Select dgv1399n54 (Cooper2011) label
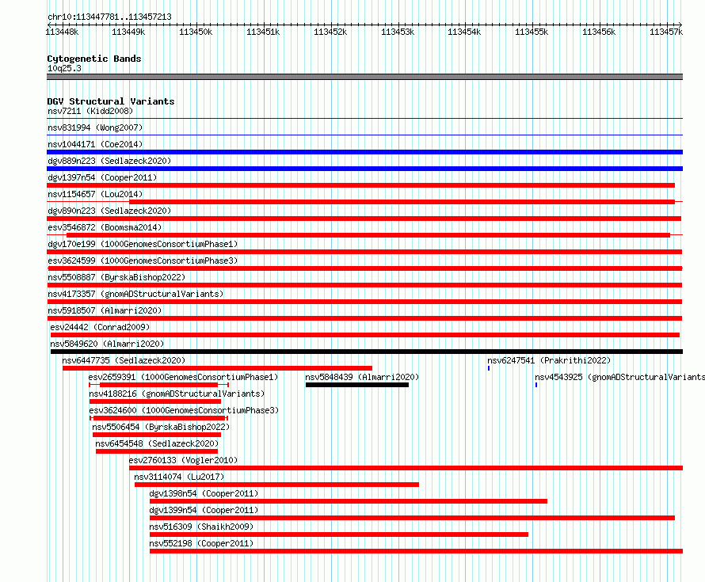 [x=204, y=510]
